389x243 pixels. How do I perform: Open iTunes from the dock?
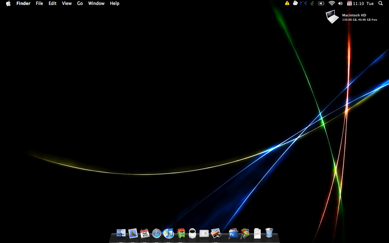point(168,233)
